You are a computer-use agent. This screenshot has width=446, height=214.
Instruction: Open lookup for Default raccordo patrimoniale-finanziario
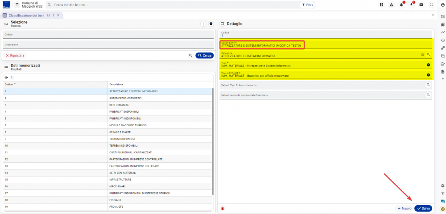point(428,95)
